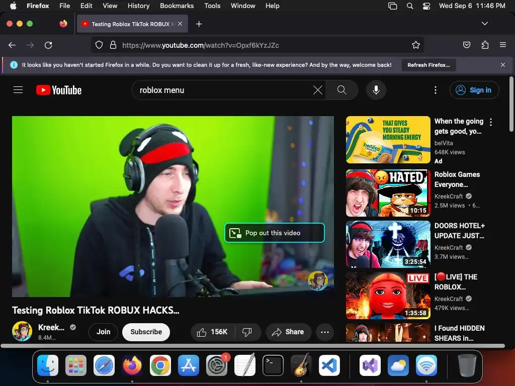The width and height of the screenshot is (515, 386).
Task: Launch Google Chrome from the Dock
Action: [160, 365]
